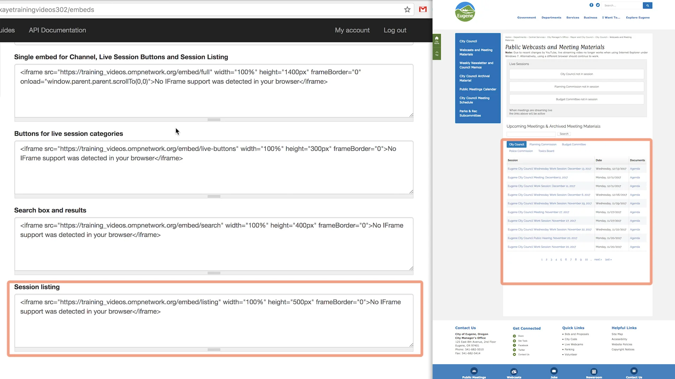Image resolution: width=675 pixels, height=379 pixels.
Task: Select the Budget Committee tab
Action: (573, 145)
